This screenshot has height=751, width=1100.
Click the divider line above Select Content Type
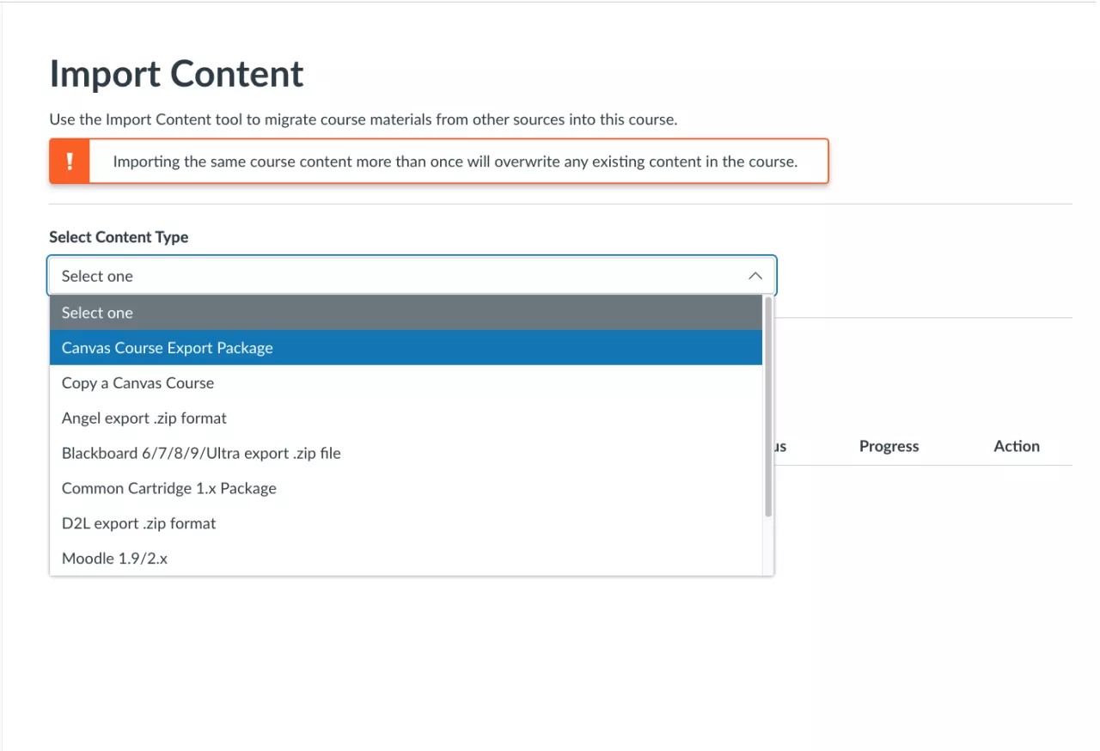560,205
